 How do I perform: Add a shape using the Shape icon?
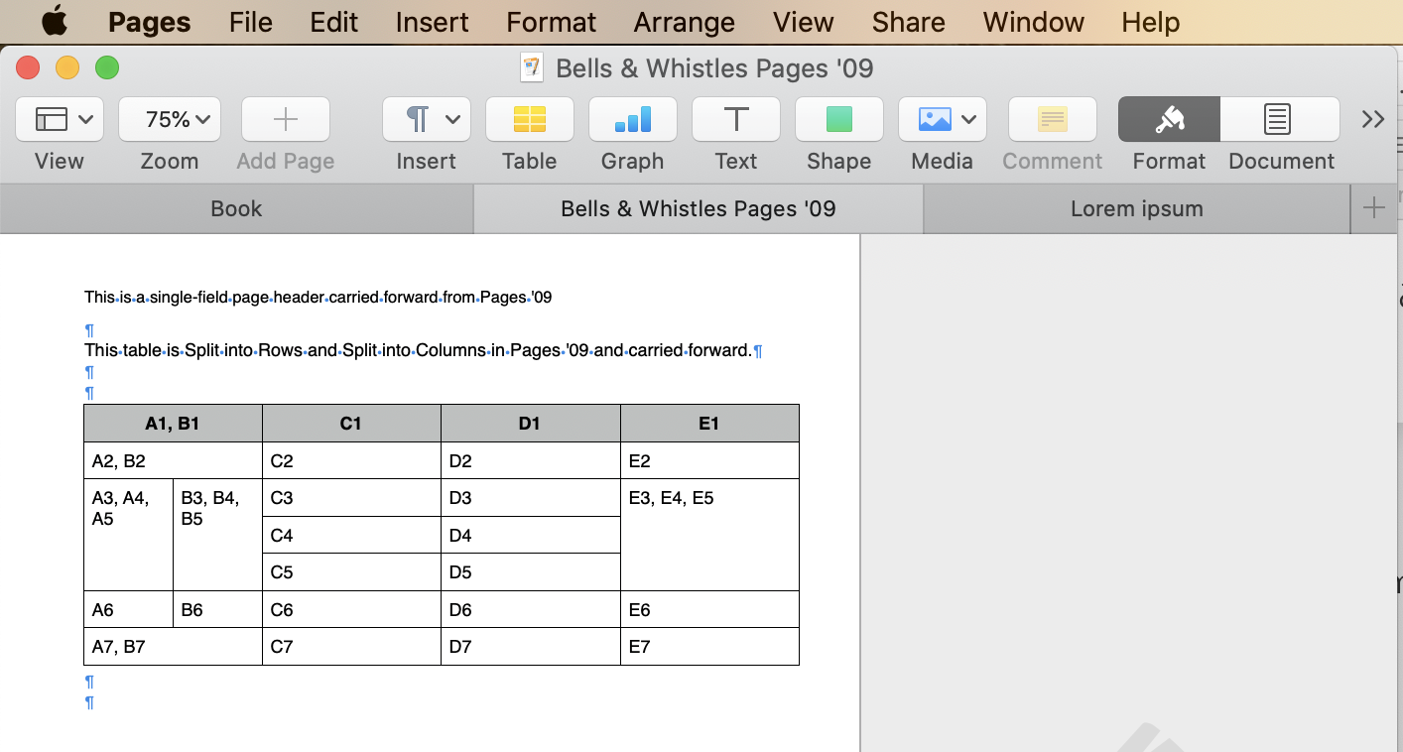click(839, 120)
